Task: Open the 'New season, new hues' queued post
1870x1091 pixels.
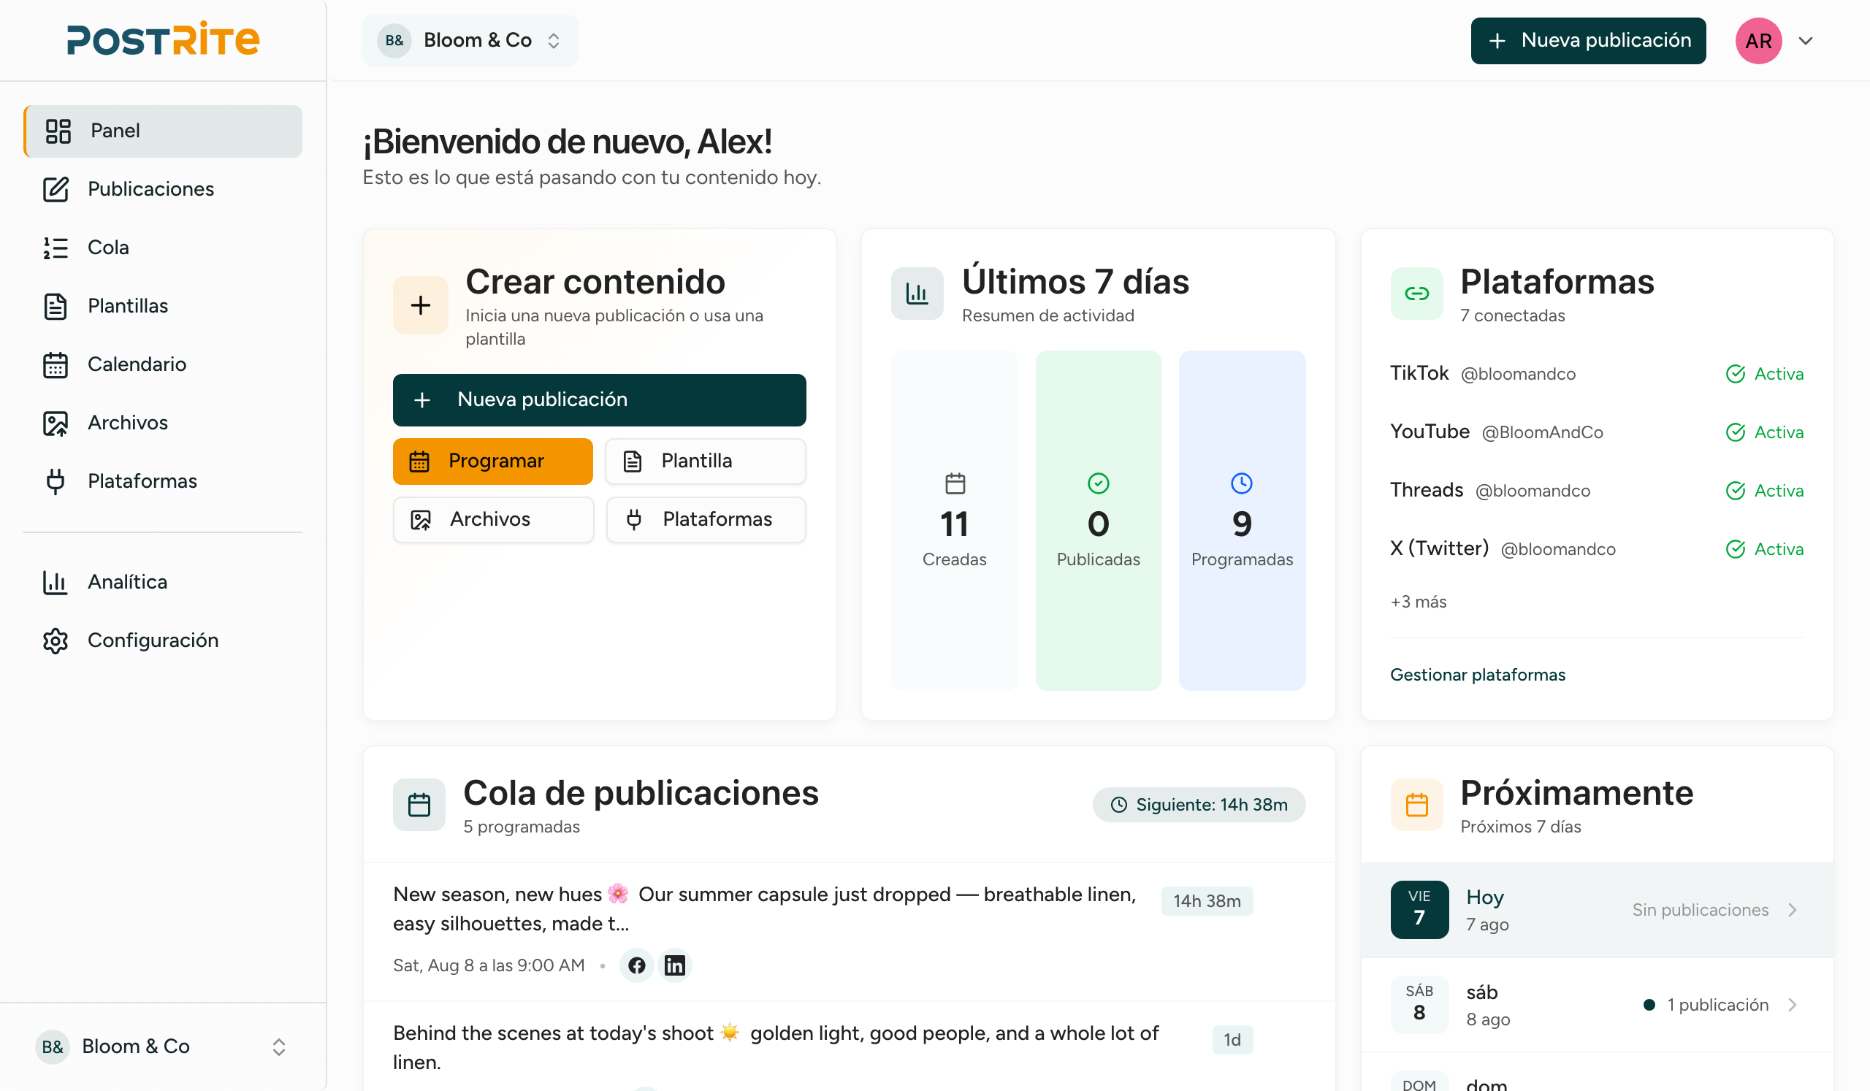Action: 849,932
